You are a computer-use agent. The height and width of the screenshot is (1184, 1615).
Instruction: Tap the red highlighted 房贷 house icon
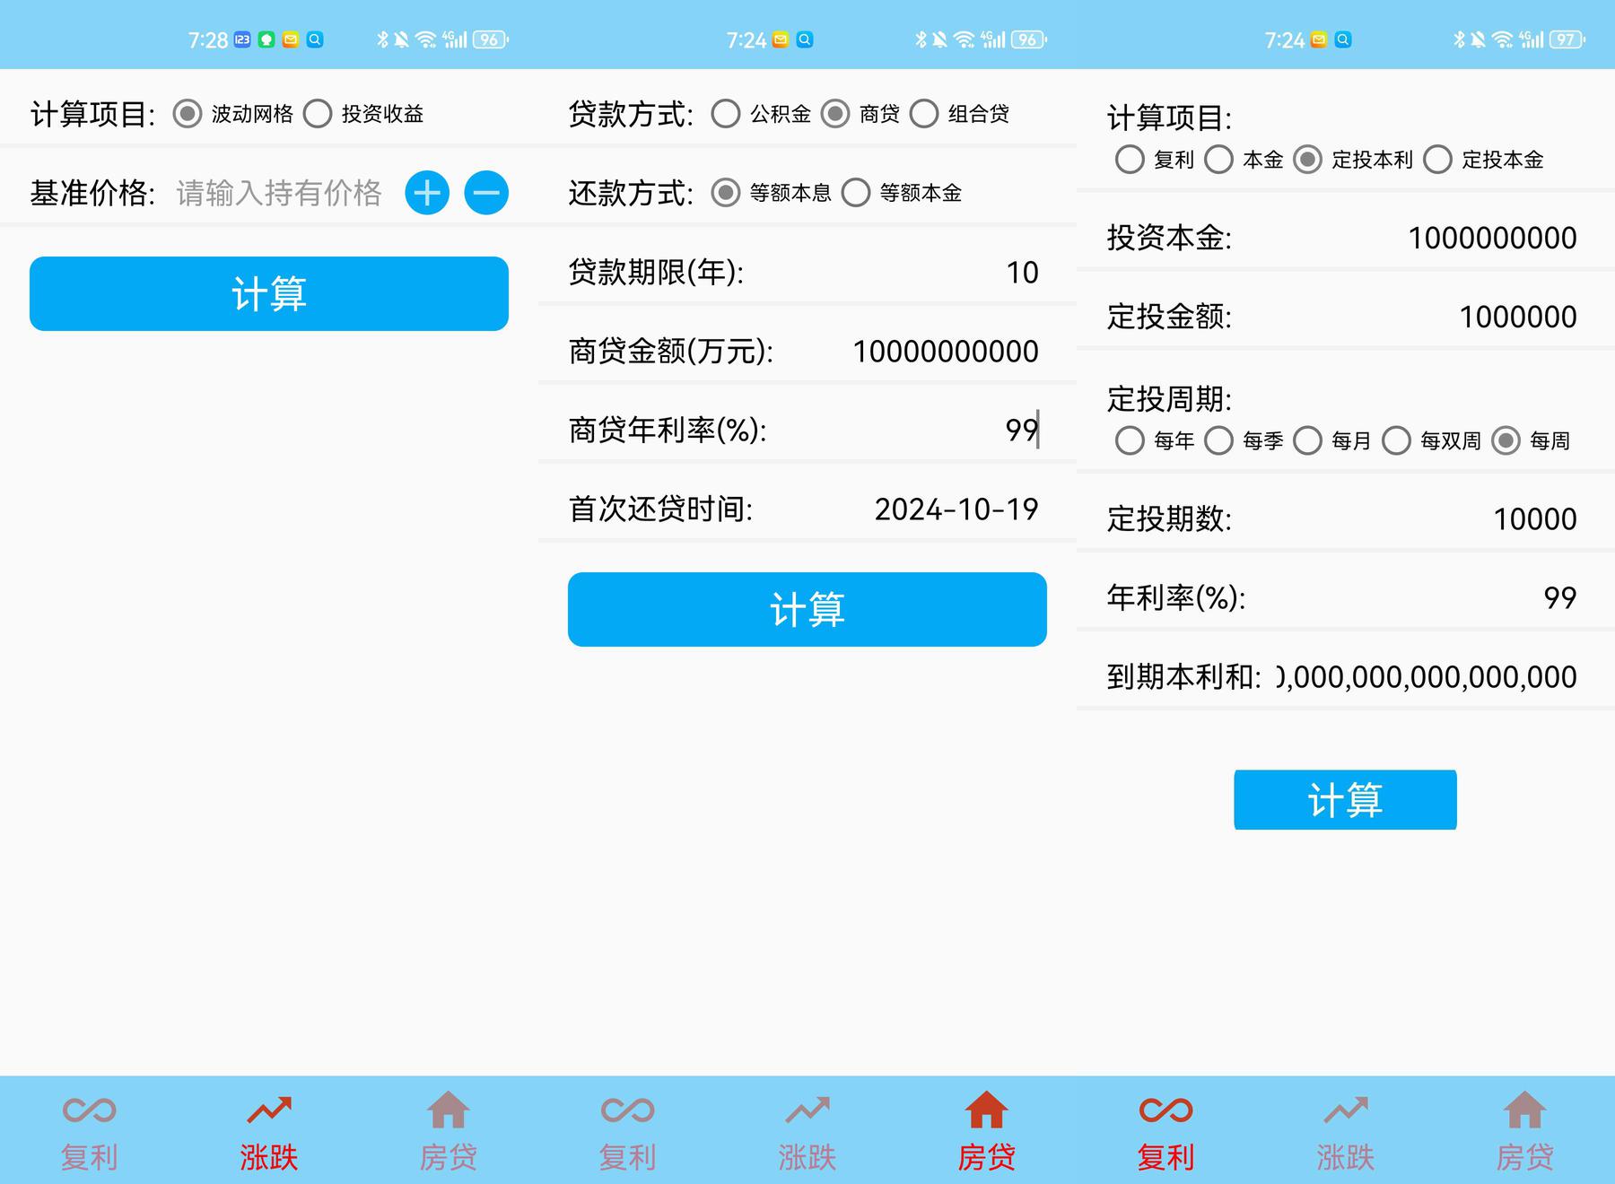pos(986,1110)
